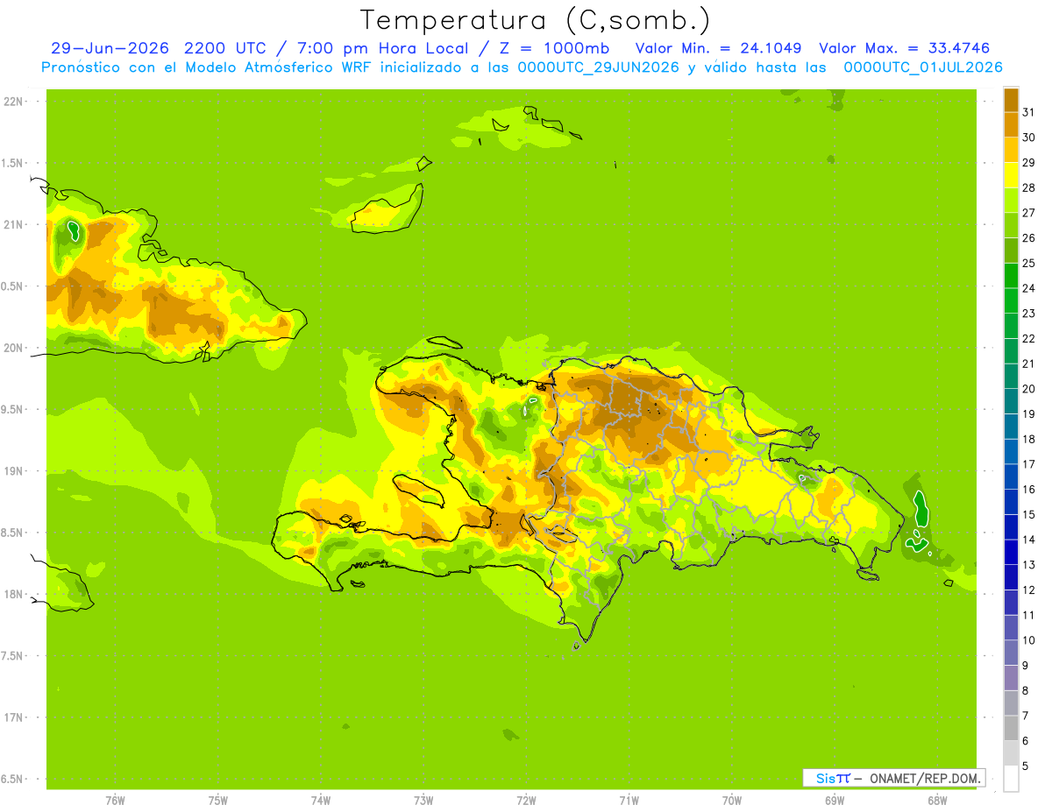Image resolution: width=1052 pixels, height=812 pixels.
Task: Click the legend value '8'
Action: (1026, 691)
